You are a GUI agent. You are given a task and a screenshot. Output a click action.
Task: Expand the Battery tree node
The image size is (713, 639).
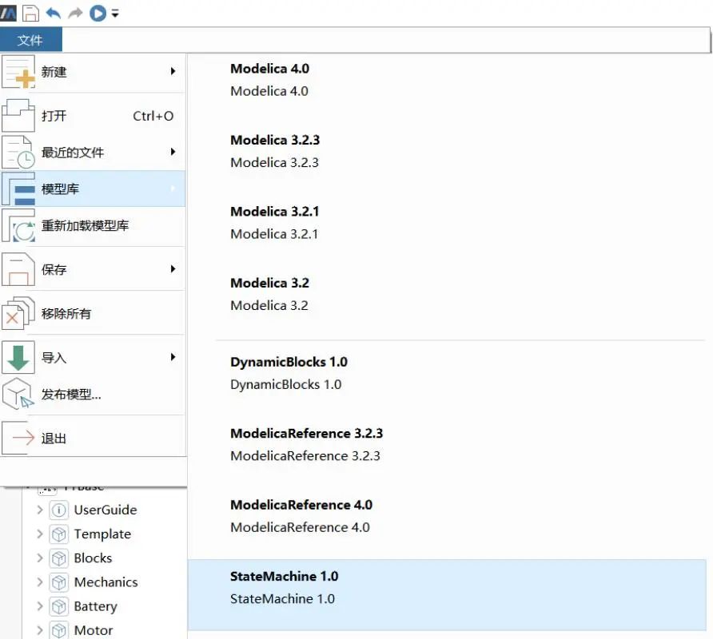pos(40,605)
